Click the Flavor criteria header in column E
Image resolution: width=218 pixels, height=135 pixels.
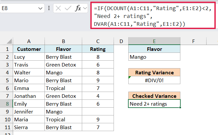pyautogui.click(x=154, y=49)
